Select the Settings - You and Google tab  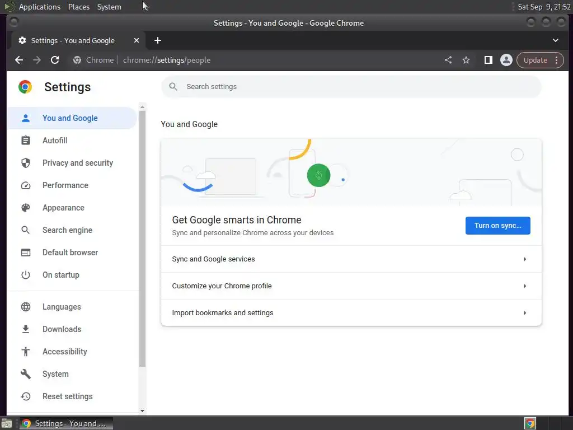pyautogui.click(x=78, y=40)
